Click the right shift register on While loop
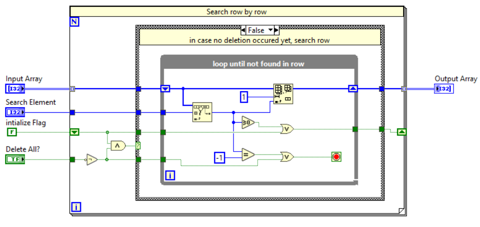Viewport: 480px width, 227px height. tap(353, 89)
